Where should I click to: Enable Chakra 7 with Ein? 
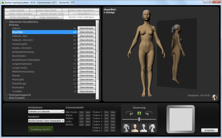107,112
